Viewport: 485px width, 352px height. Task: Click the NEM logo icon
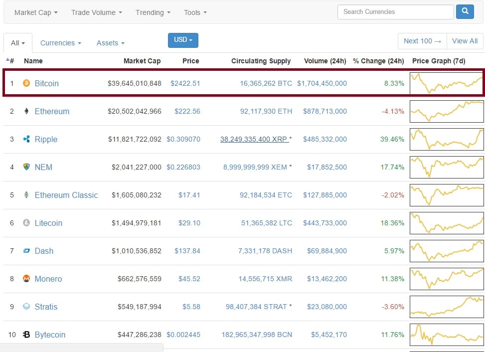click(x=26, y=167)
